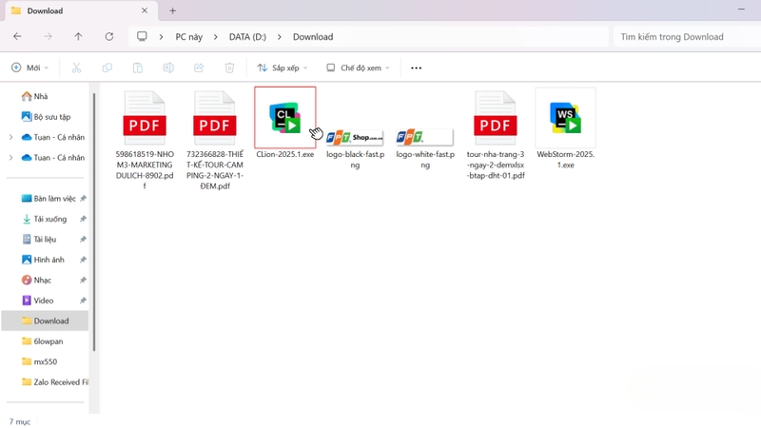
Task: Select the logo-black-fast.png thumbnail
Action: coord(355,138)
